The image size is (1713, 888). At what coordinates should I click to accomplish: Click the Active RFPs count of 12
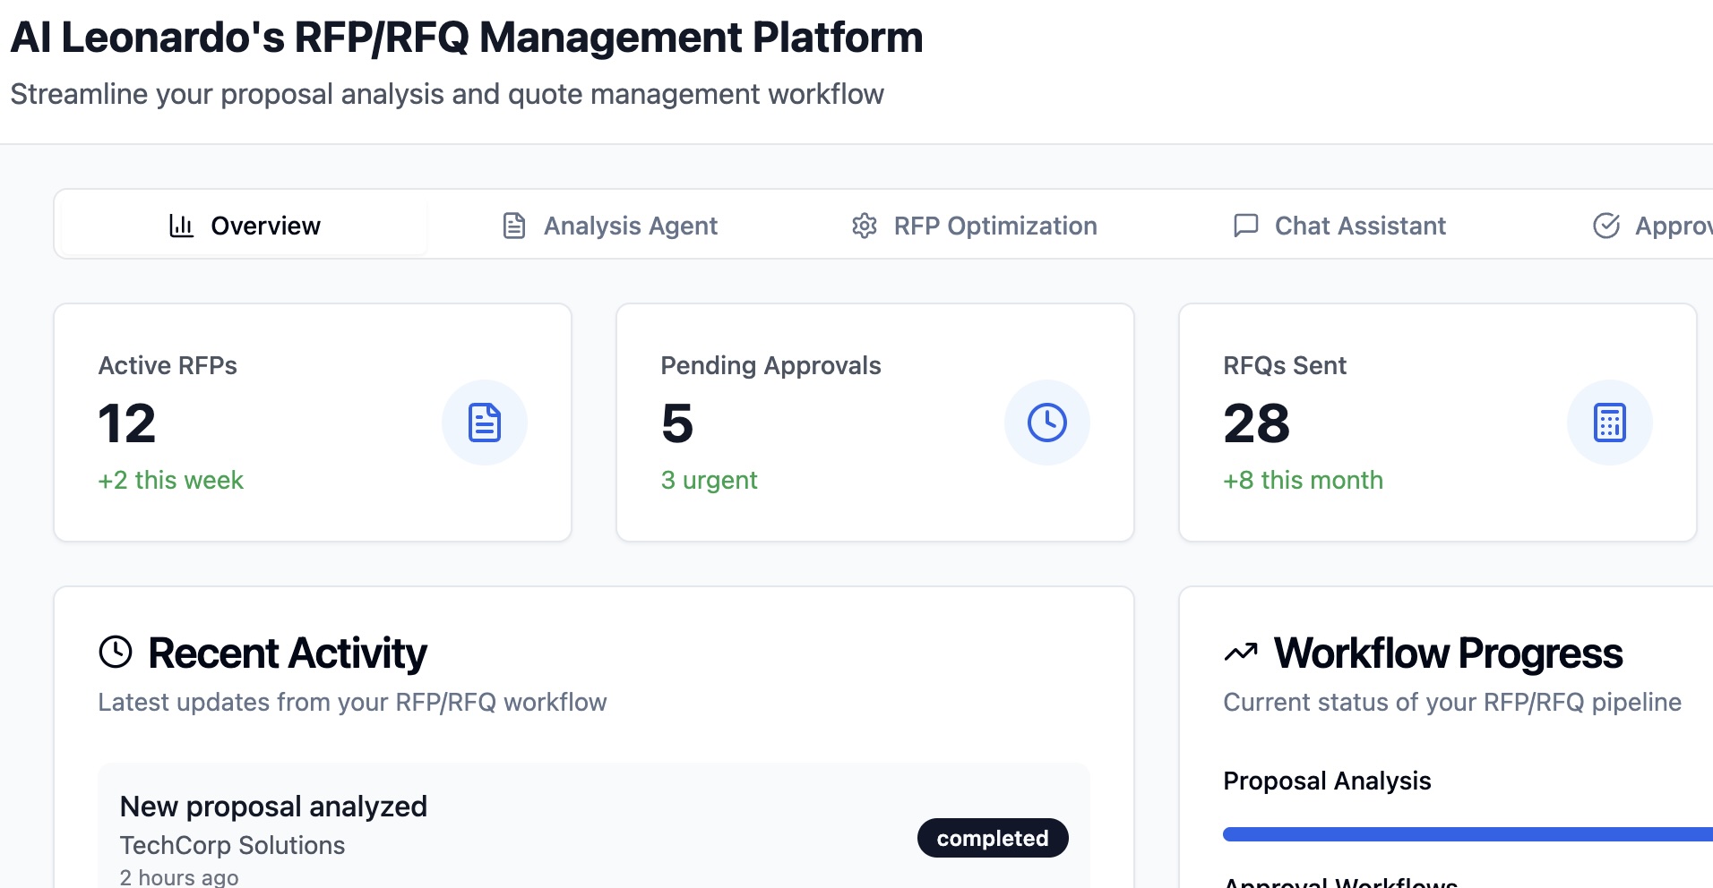point(127,423)
